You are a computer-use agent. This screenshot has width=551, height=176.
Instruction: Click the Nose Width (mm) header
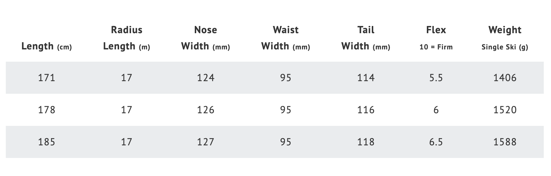pyautogui.click(x=206, y=38)
